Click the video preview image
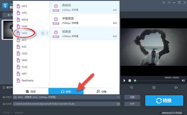The height and width of the screenshot is (115, 187). point(154,47)
